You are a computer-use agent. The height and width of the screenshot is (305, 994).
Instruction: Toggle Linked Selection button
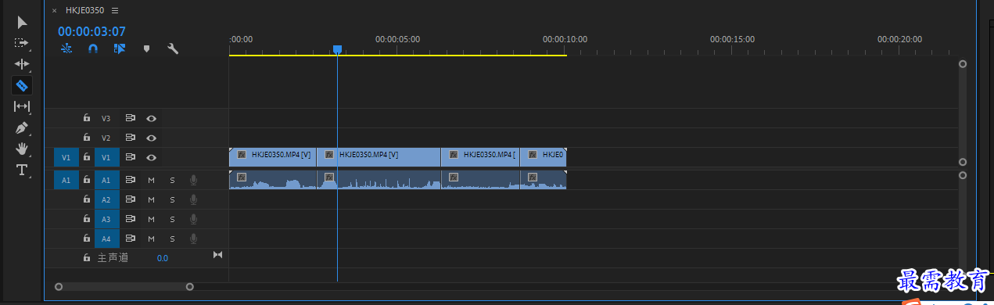[x=120, y=48]
